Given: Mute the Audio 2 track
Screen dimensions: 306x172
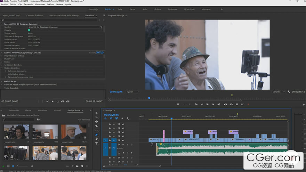Looking at the screenshot, I should click(123, 145).
